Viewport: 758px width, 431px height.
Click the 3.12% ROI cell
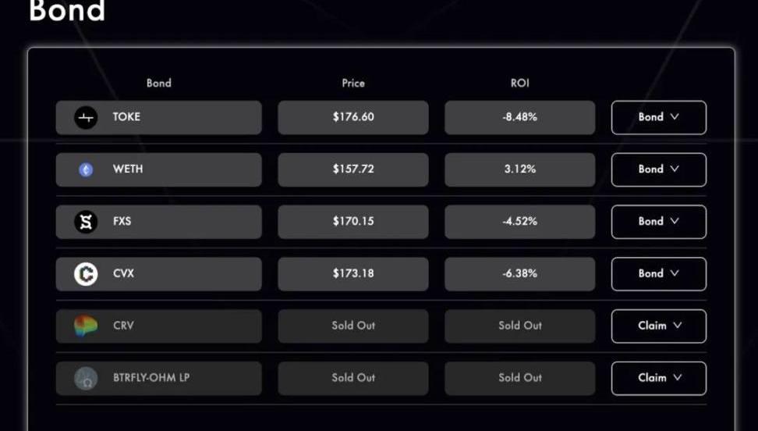tap(519, 170)
